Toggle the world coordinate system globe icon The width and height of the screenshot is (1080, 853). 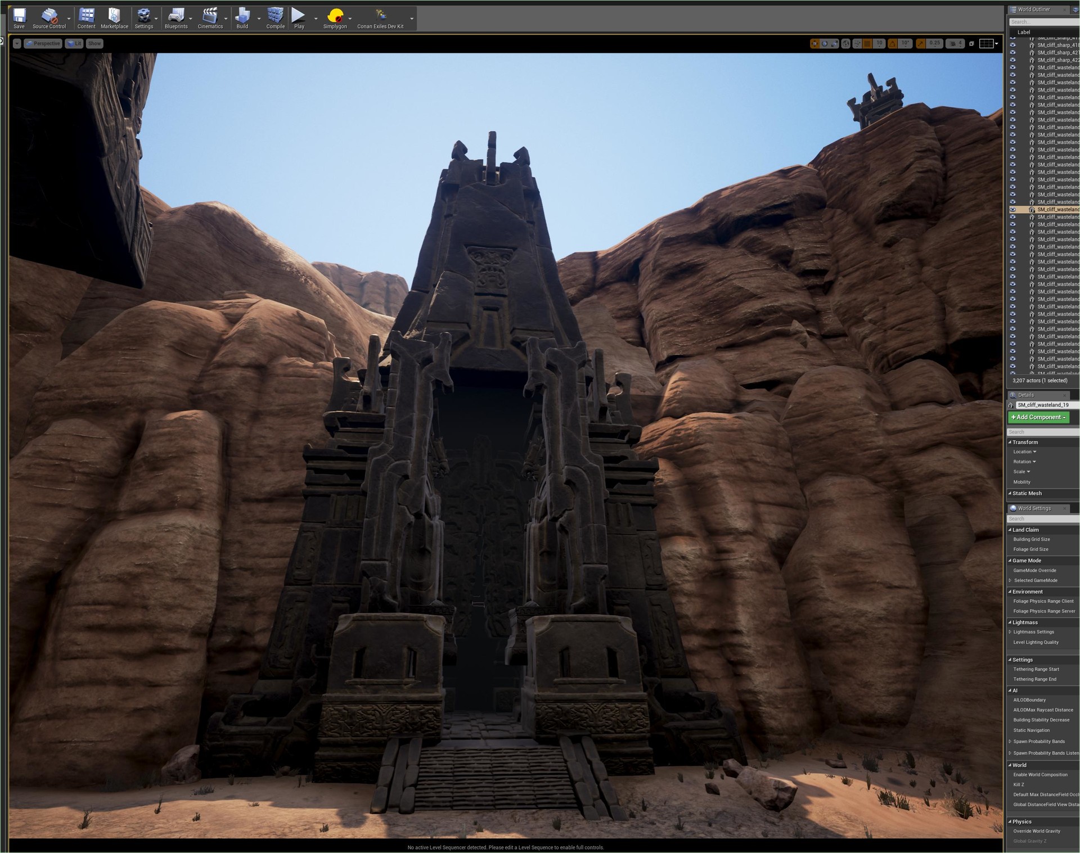845,43
